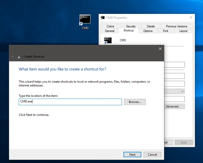Screen dimensions: 203x163
Task: Click the CMD name beside the Properties icon
Action: click(123, 40)
